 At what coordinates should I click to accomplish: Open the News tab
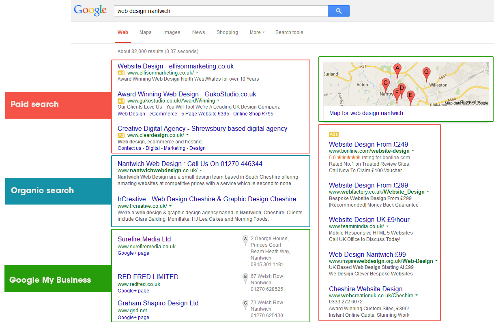click(198, 32)
